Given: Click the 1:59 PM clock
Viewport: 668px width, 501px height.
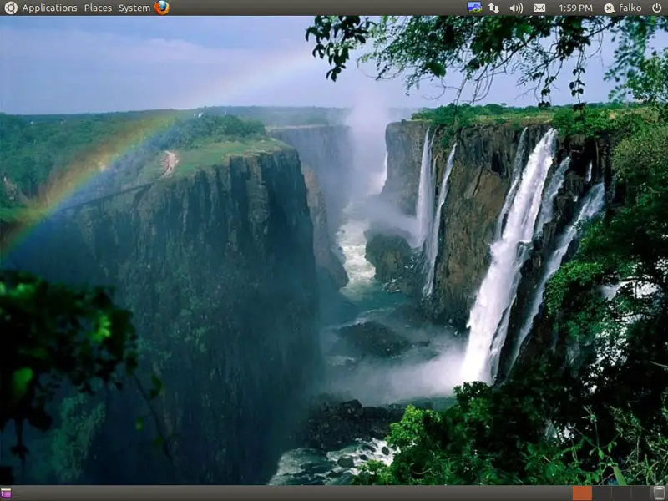Looking at the screenshot, I should pyautogui.click(x=575, y=8).
